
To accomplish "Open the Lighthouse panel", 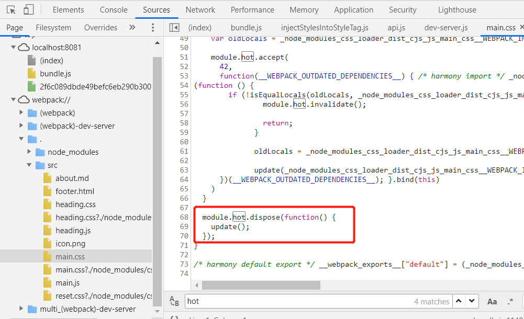I will tap(457, 10).
